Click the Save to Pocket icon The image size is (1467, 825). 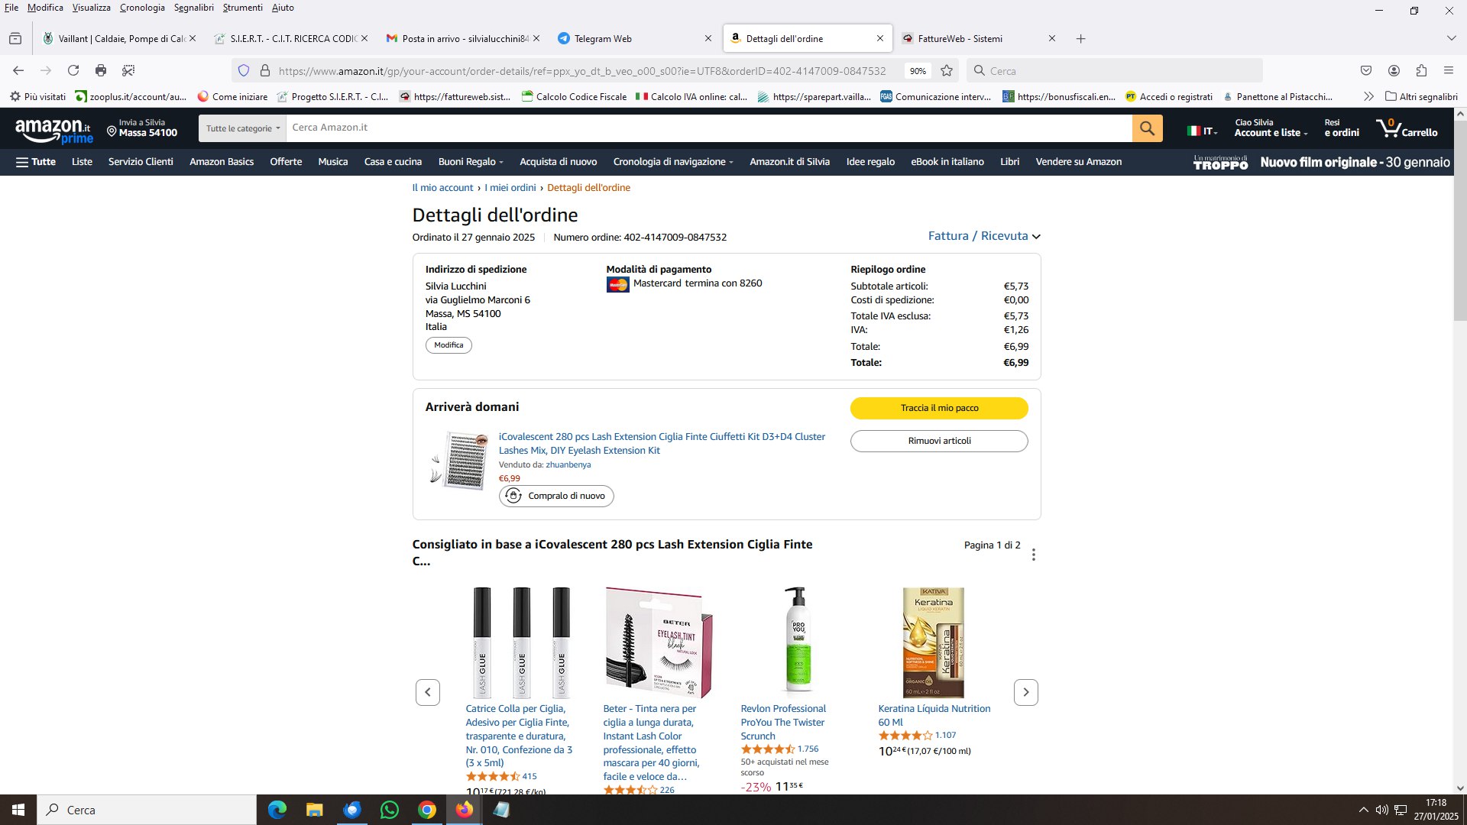pos(1366,70)
